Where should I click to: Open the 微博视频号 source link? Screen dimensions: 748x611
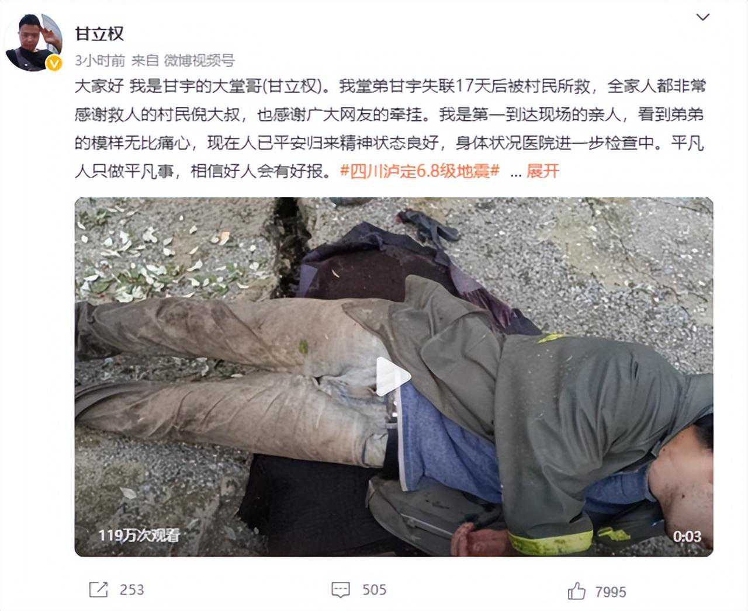[199, 60]
